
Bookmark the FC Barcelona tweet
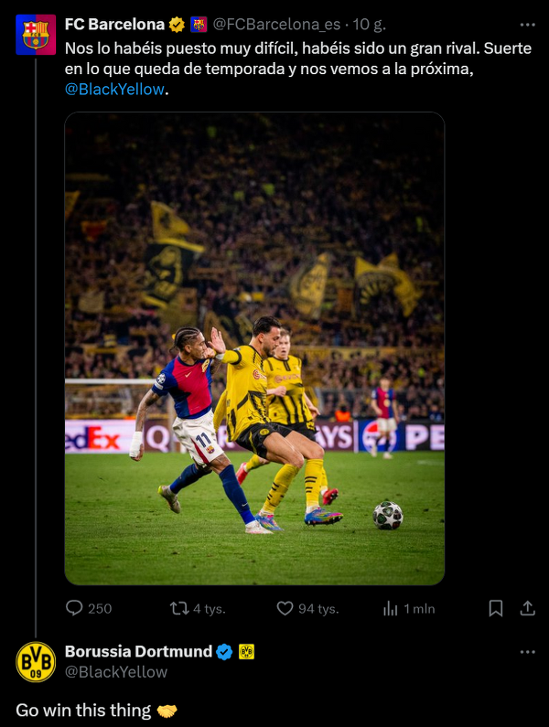click(495, 608)
